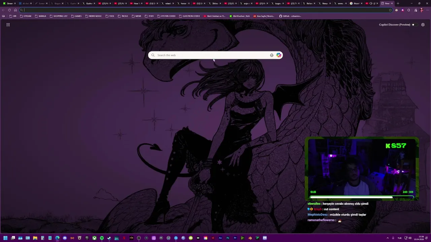Start voice search with the microphone icon
This screenshot has height=242, width=431.
click(272, 55)
